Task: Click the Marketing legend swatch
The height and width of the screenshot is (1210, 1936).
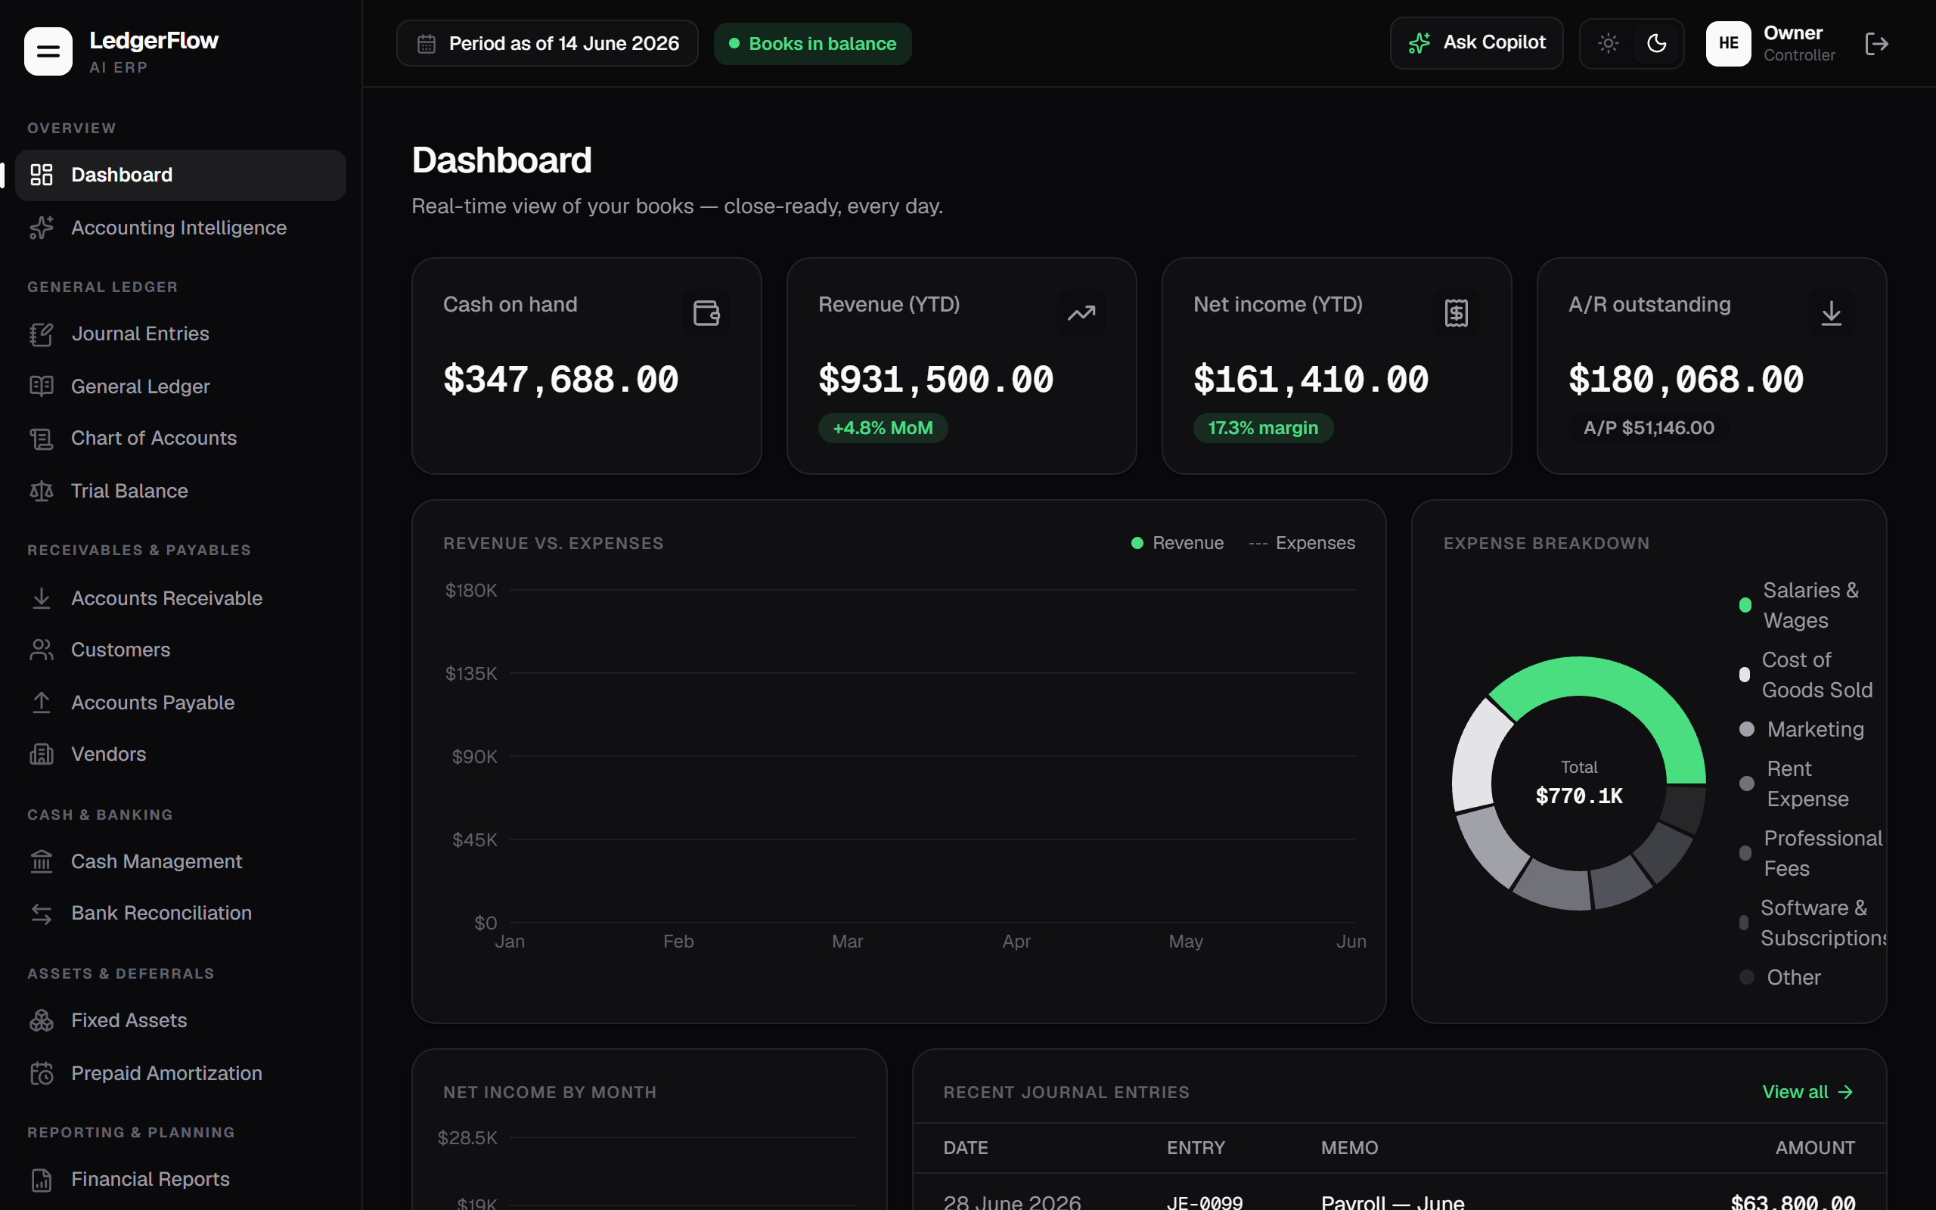Action: pos(1746,729)
